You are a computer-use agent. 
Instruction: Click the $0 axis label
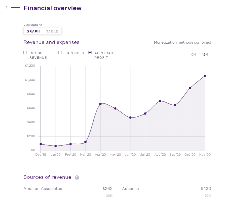[x=33, y=150]
